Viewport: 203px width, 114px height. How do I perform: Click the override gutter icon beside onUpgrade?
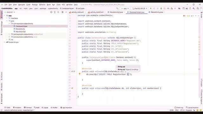coord(72,88)
